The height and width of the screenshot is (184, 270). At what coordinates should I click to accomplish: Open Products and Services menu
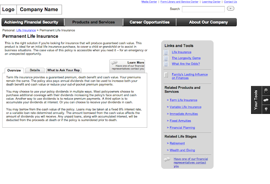click(94, 22)
